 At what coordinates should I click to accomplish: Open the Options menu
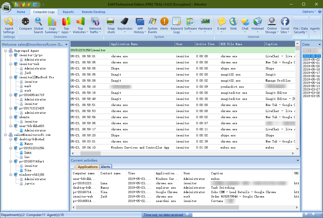pyautogui.click(x=309, y=12)
